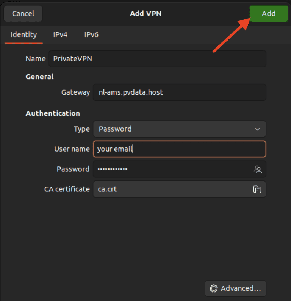This screenshot has width=291, height=301.
Task: Click the Add VPN title text
Action: (146, 14)
